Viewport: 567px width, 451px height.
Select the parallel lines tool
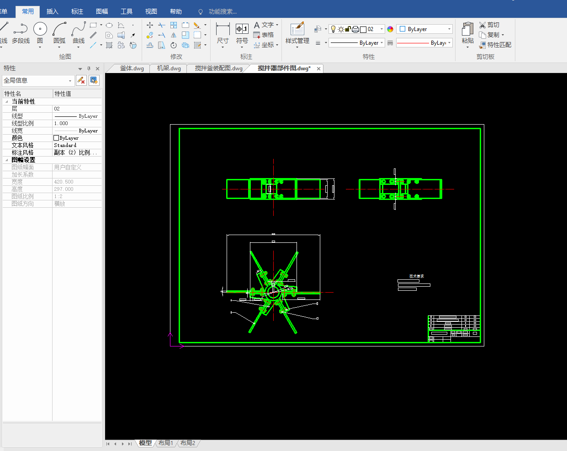click(x=93, y=35)
